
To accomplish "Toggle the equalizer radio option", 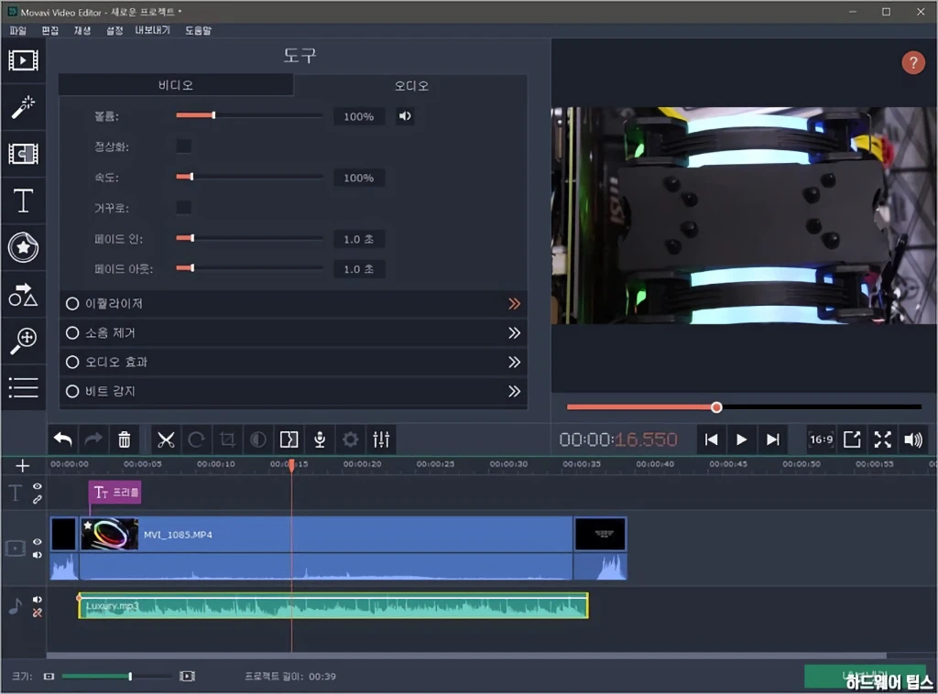I will [72, 304].
